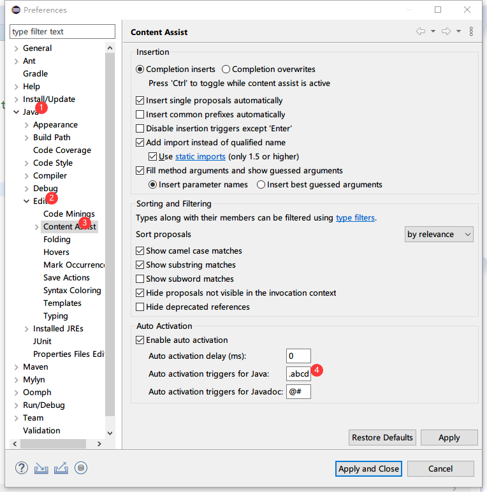Expand the General tree node
This screenshot has height=492, width=487.
[x=17, y=48]
